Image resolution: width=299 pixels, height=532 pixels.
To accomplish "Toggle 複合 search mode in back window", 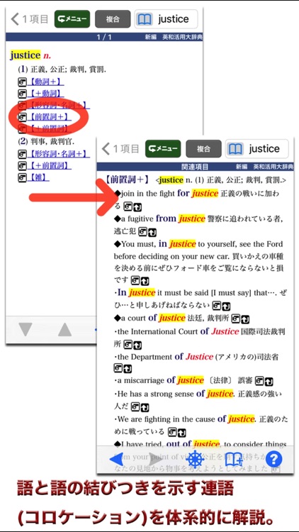I will click(113, 19).
